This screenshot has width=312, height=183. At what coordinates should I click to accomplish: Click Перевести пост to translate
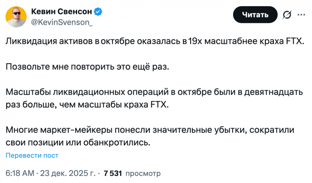(x=32, y=155)
